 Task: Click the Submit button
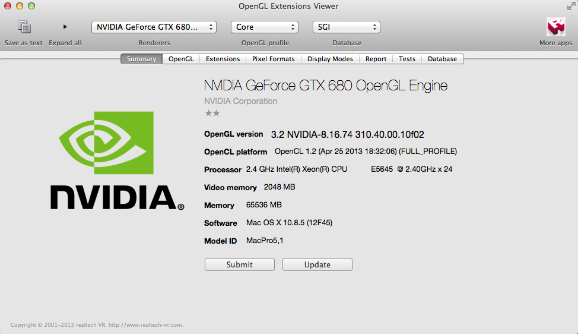pyautogui.click(x=240, y=264)
